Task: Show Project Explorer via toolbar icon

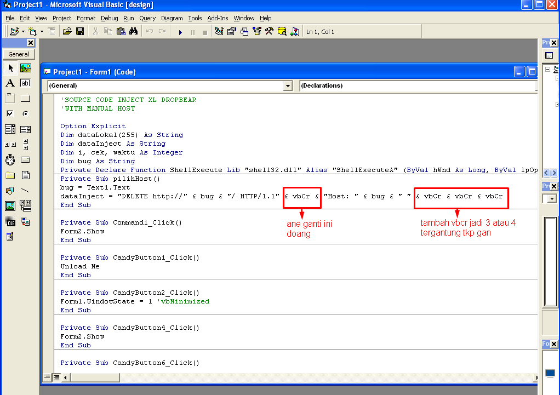Action: [x=219, y=31]
